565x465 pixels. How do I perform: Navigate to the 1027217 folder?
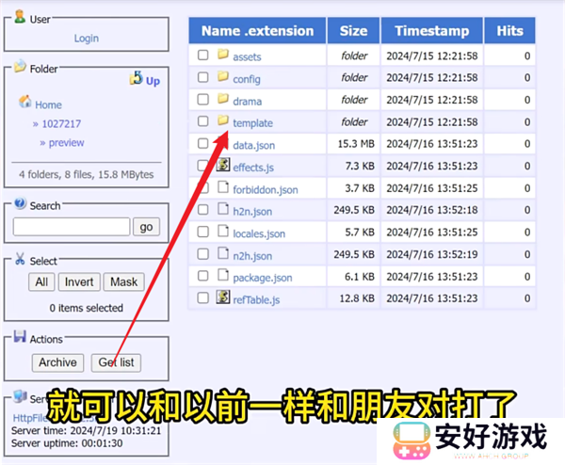click(61, 123)
